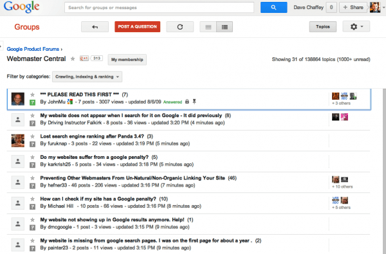The height and width of the screenshot is (254, 386).
Task: Click the lock icon on the first topic
Action: [187, 102]
